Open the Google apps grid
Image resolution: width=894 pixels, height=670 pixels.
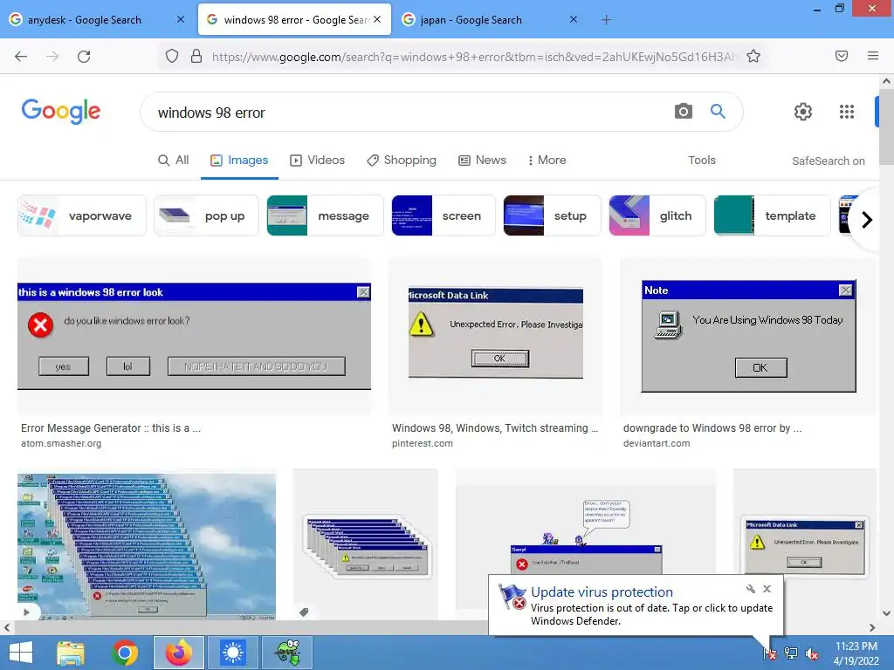click(847, 112)
